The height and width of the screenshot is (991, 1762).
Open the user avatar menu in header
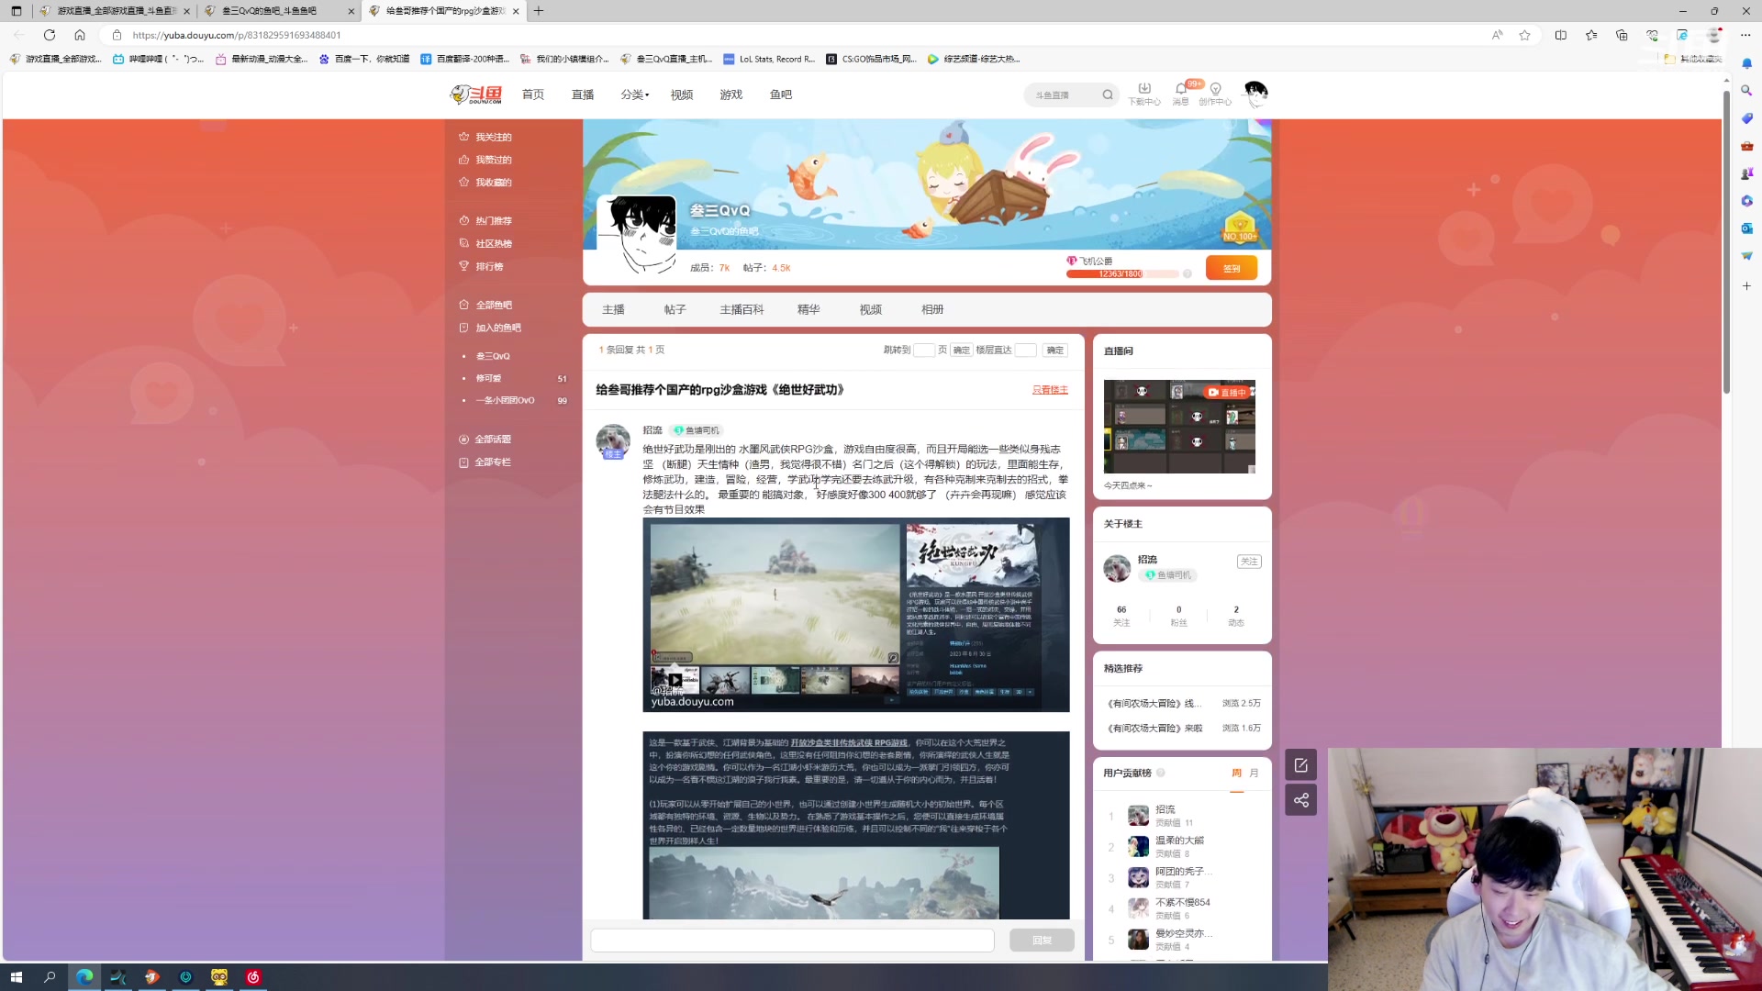point(1255,93)
